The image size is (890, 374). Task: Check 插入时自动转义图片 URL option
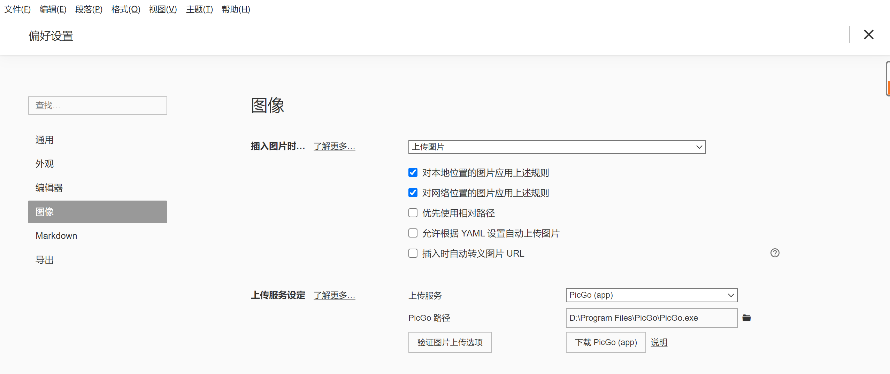413,253
